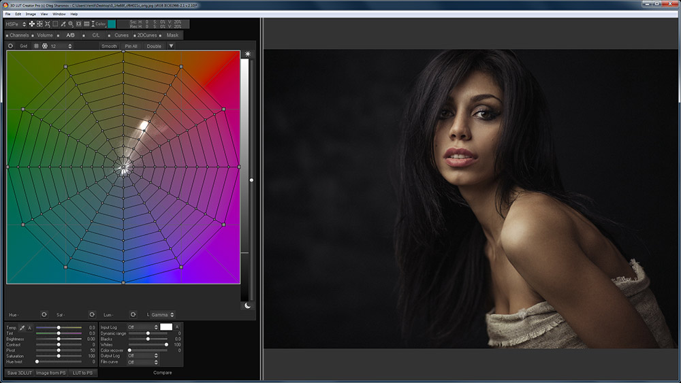Viewport: 681px width, 383px height.
Task: Open the Image menu
Action: tap(31, 14)
